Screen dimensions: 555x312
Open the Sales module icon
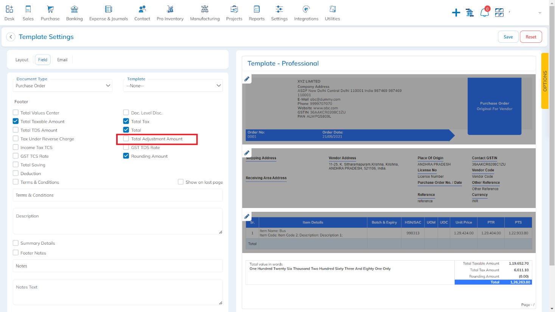[x=28, y=9]
